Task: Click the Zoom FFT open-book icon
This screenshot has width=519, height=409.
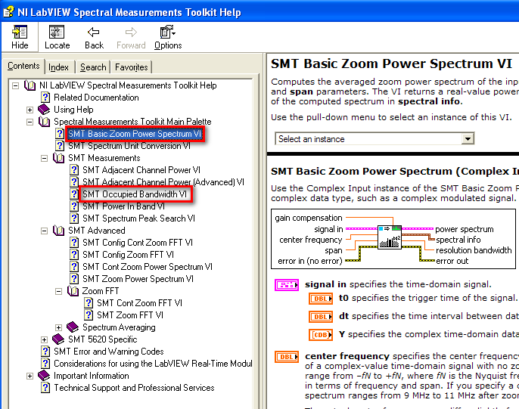Action: tap(73, 291)
